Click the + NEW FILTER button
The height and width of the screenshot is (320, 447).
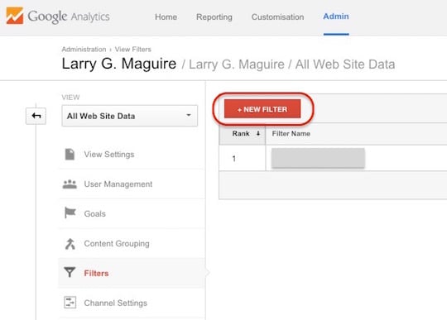(x=262, y=109)
